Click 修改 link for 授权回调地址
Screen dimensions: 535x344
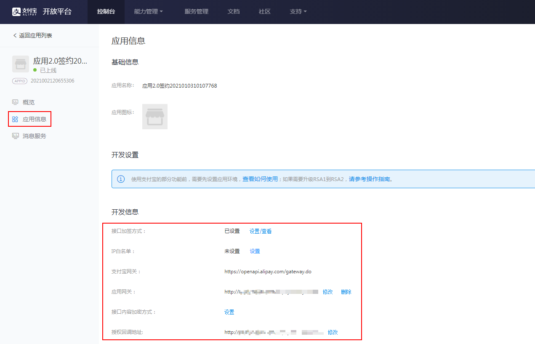point(333,332)
